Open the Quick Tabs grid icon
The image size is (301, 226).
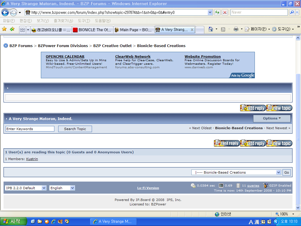click(x=22, y=30)
